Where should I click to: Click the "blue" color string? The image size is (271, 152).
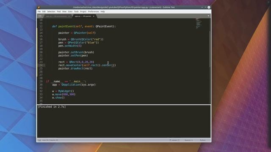pyautogui.click(x=91, y=43)
